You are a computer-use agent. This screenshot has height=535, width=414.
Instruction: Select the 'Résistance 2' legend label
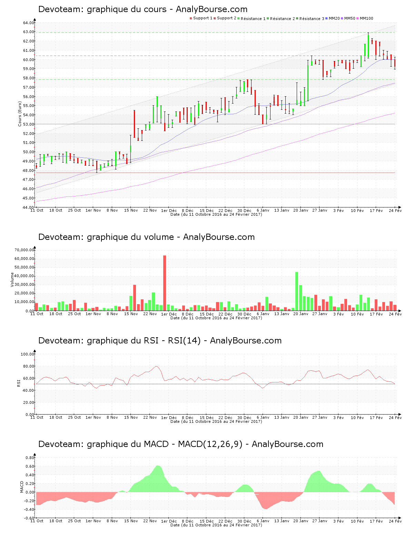[283, 19]
